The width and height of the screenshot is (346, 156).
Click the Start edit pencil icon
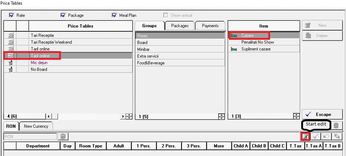coord(305,137)
